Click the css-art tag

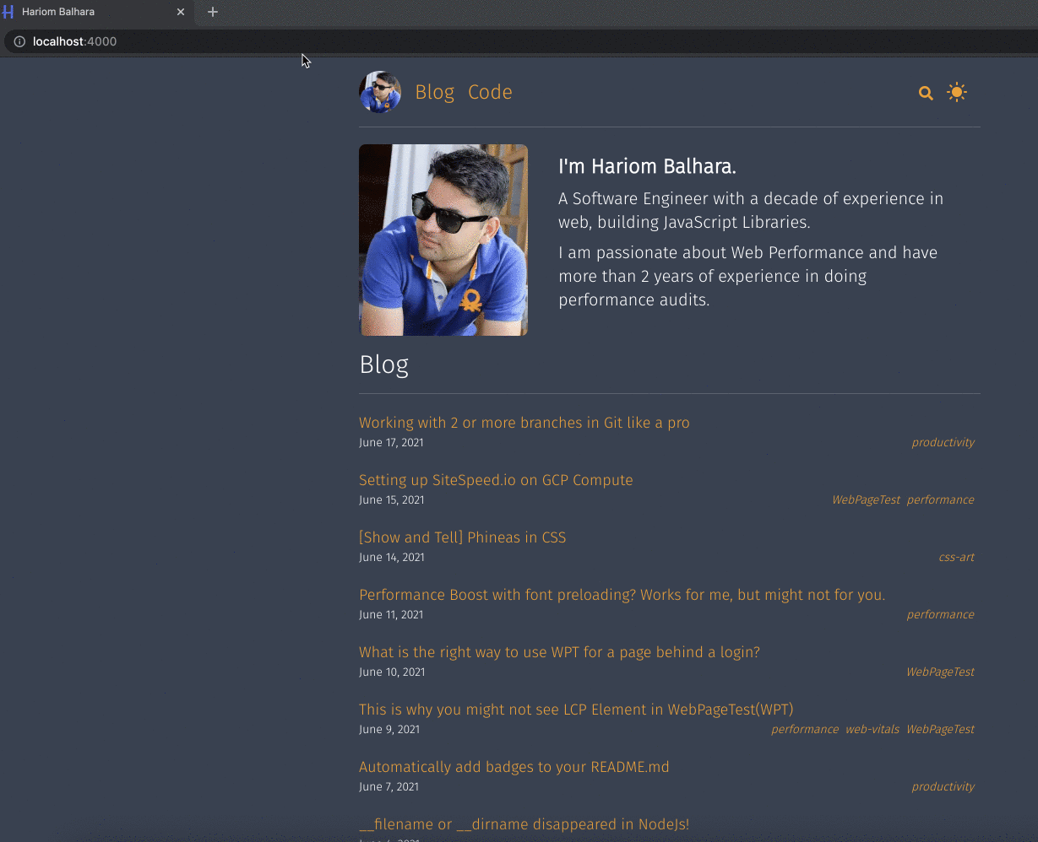pyautogui.click(x=956, y=558)
